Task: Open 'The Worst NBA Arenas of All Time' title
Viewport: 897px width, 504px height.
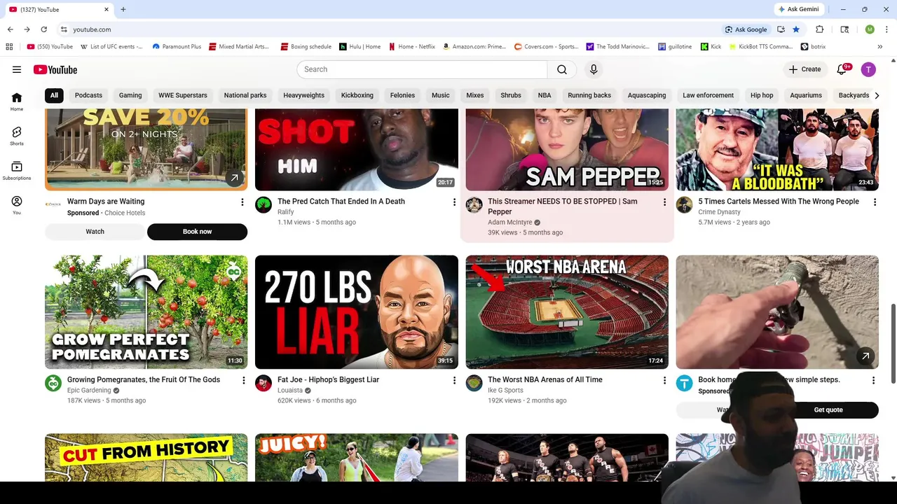Action: coord(545,380)
